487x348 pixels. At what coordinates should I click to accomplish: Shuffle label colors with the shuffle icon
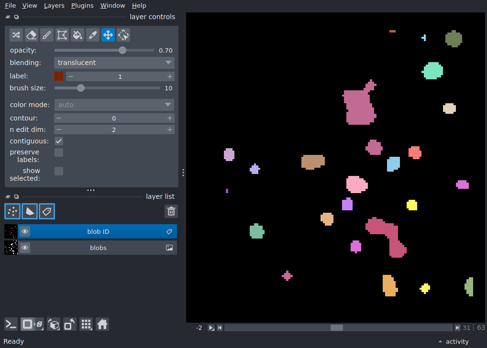coord(16,35)
